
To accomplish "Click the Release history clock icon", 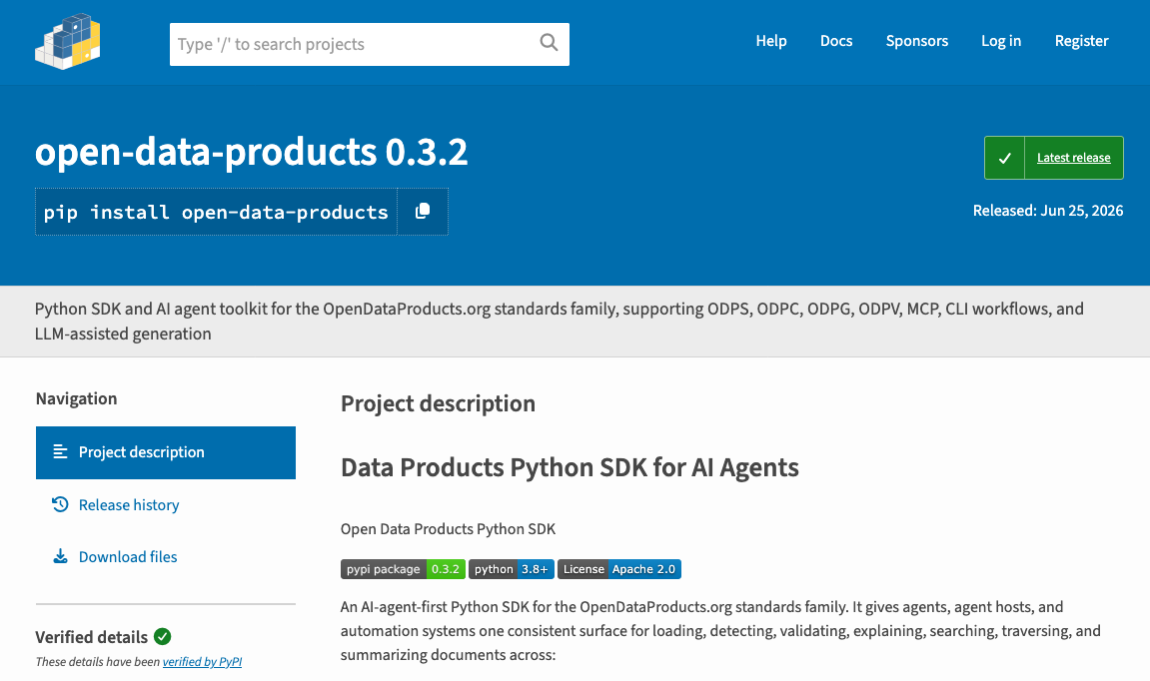I will pyautogui.click(x=60, y=504).
